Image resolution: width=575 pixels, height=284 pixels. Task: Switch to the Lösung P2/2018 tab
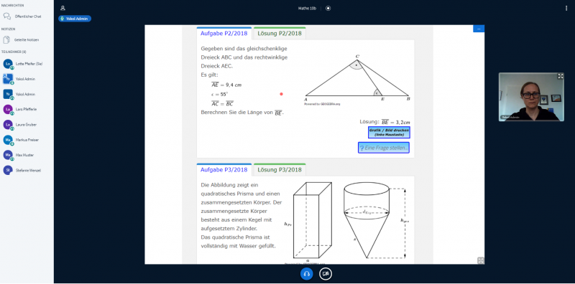pos(280,33)
